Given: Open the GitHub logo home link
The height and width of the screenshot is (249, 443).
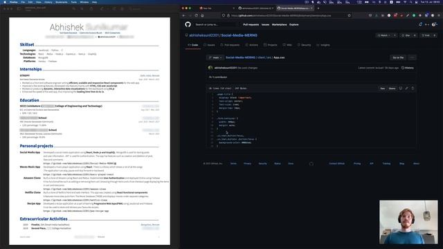Looking at the screenshot, I should click(188, 25).
